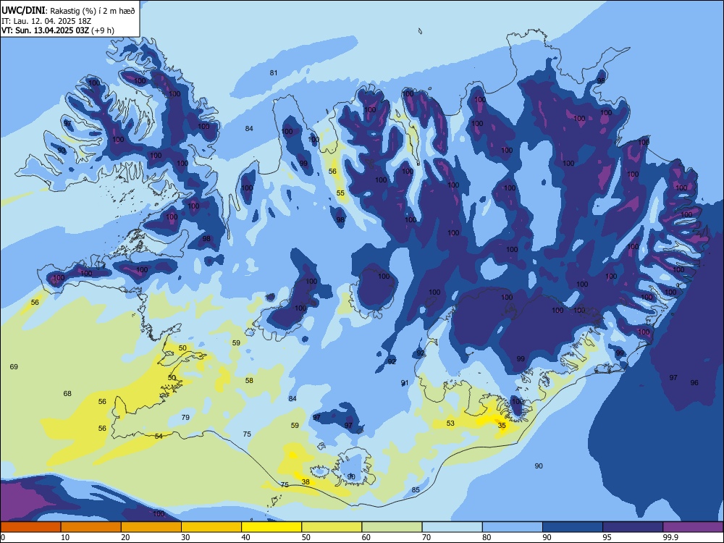Click the '38' humidity value on the south coast
724x543 pixels.
point(306,481)
